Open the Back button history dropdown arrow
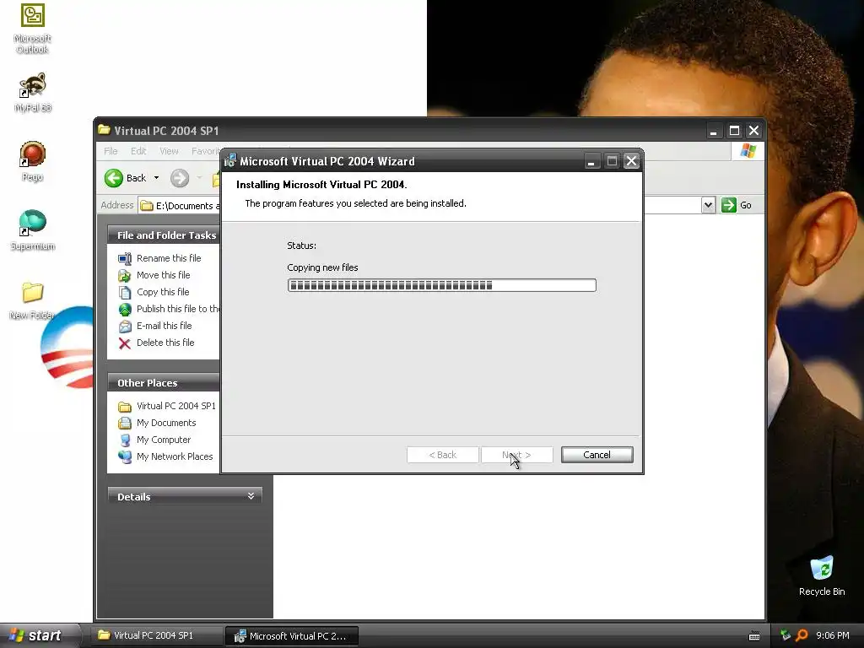864x648 pixels. (x=156, y=178)
